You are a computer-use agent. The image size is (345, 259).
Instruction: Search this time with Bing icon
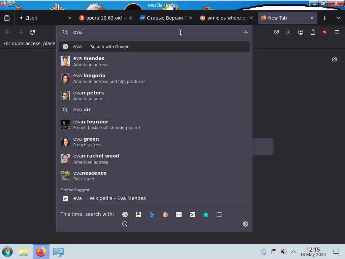(152, 214)
